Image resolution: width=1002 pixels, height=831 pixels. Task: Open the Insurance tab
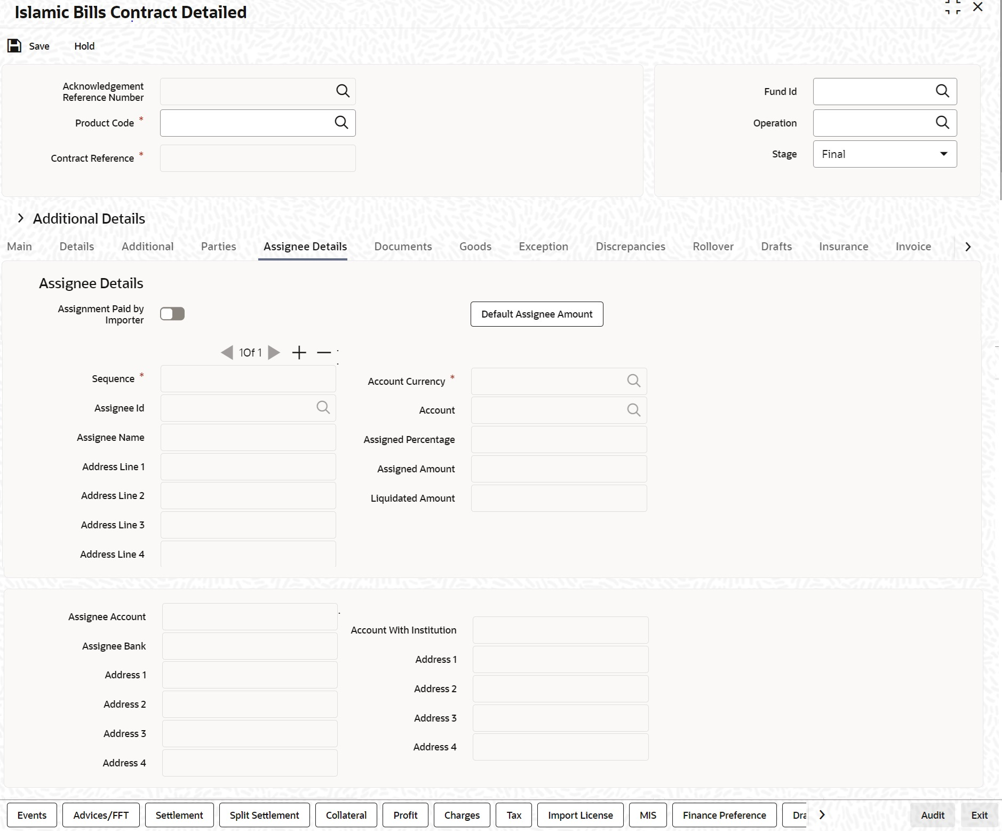pyautogui.click(x=844, y=247)
